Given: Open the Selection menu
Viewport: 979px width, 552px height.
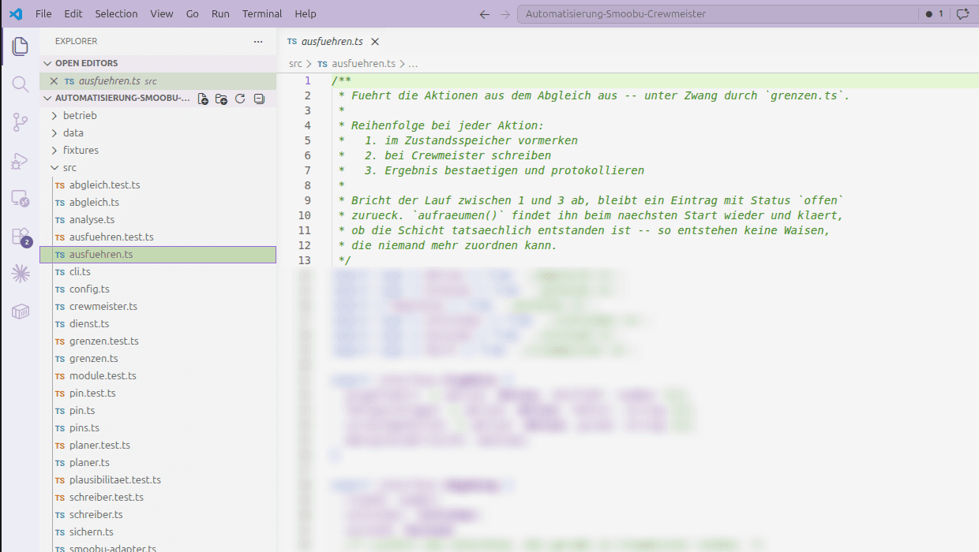Looking at the screenshot, I should [116, 14].
